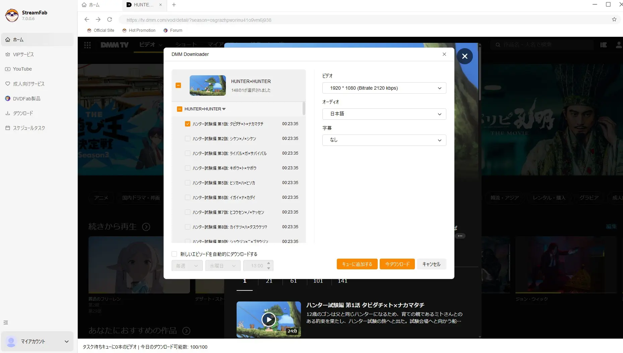Increase schedule time with up stepper
This screenshot has width=623, height=353.
coord(268,263)
